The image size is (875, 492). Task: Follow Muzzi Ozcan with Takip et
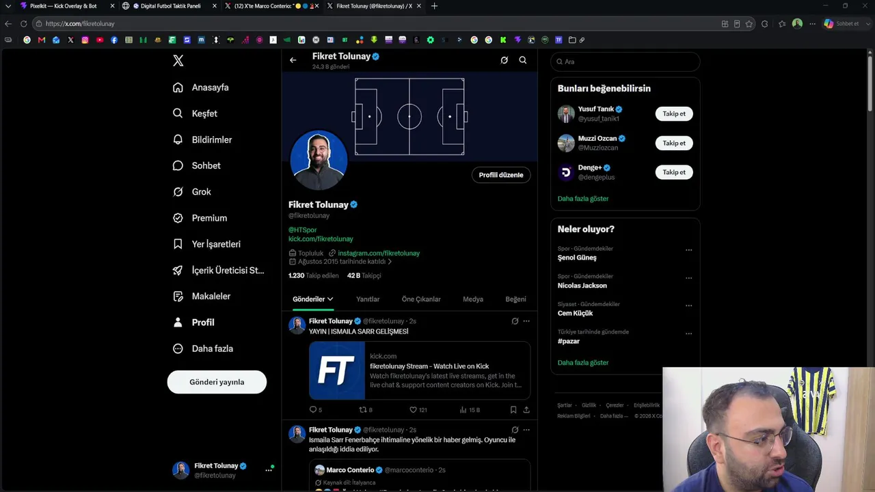pyautogui.click(x=674, y=143)
